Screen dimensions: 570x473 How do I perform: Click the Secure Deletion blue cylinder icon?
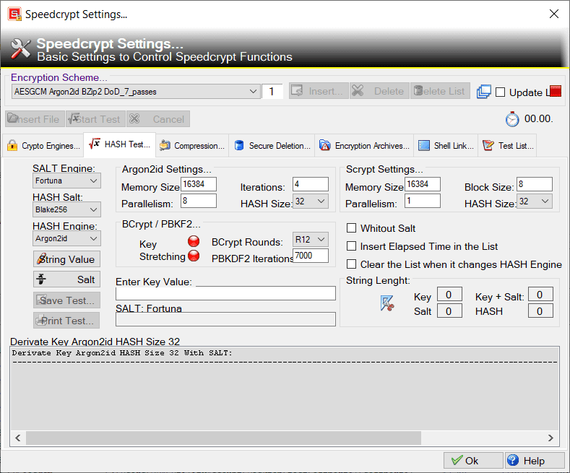pyautogui.click(x=239, y=145)
